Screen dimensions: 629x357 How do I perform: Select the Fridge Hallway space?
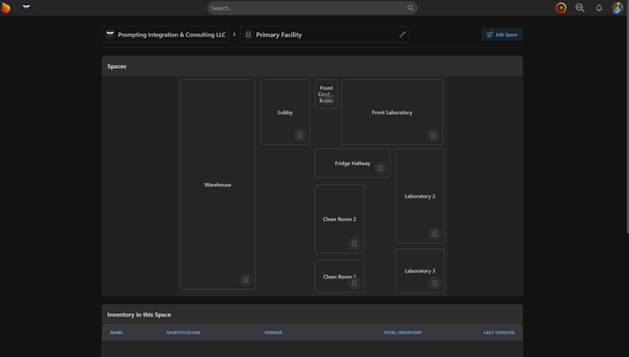(x=352, y=163)
